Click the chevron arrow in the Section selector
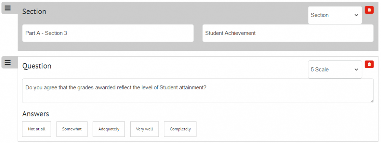This screenshot has width=381, height=143. tap(356, 15)
